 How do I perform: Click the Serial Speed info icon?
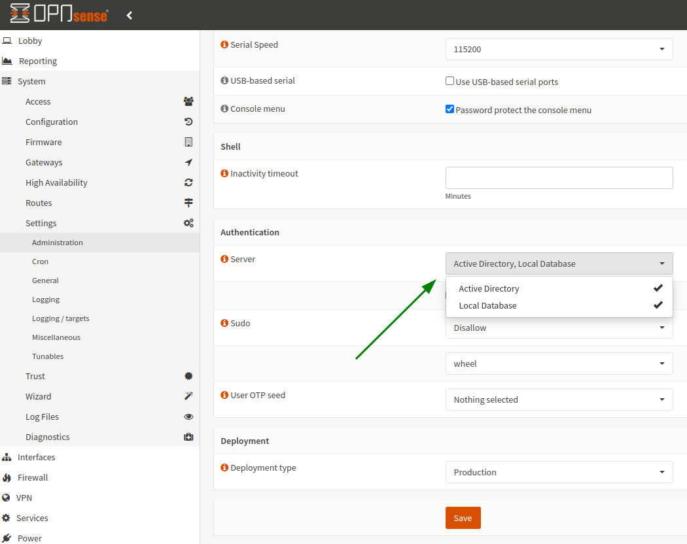click(x=224, y=45)
